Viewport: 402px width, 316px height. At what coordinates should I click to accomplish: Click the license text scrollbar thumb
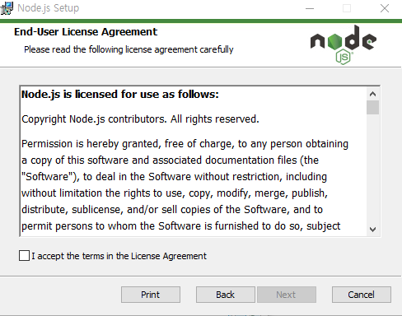click(x=372, y=107)
